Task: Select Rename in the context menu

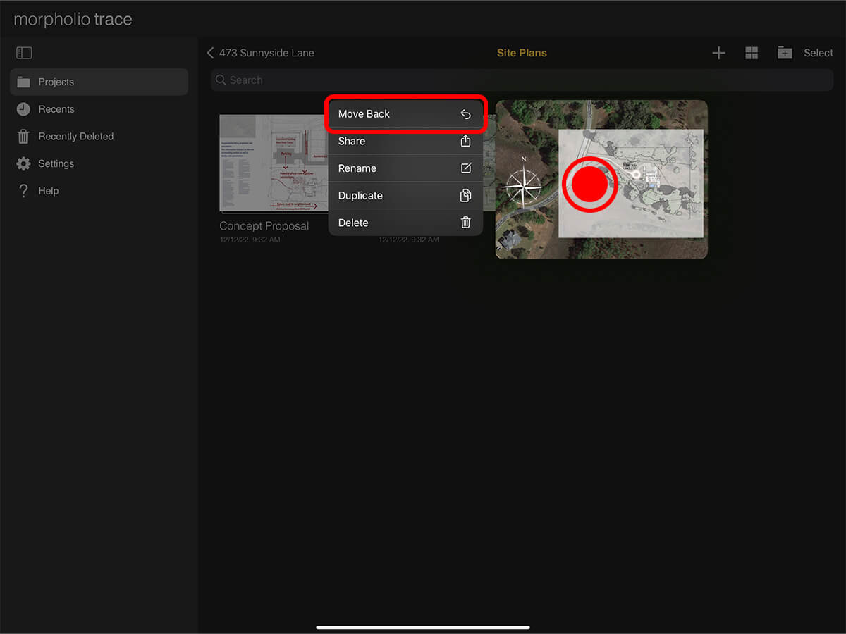Action: click(x=405, y=168)
